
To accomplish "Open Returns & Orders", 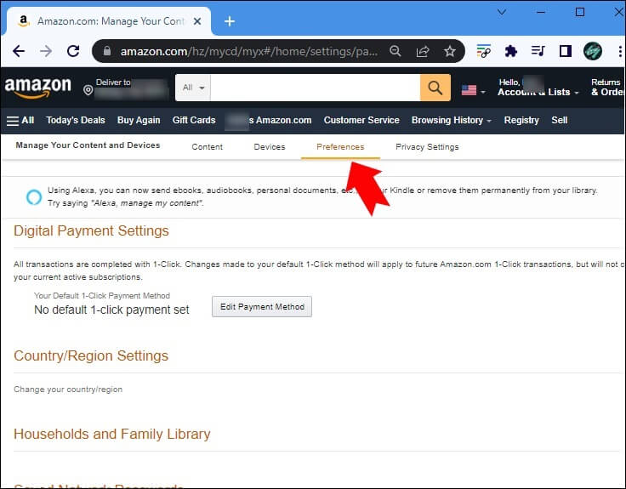I will (x=606, y=88).
